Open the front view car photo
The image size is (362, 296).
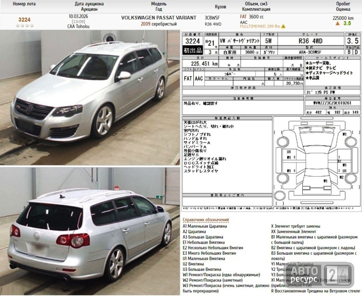tap(90, 97)
